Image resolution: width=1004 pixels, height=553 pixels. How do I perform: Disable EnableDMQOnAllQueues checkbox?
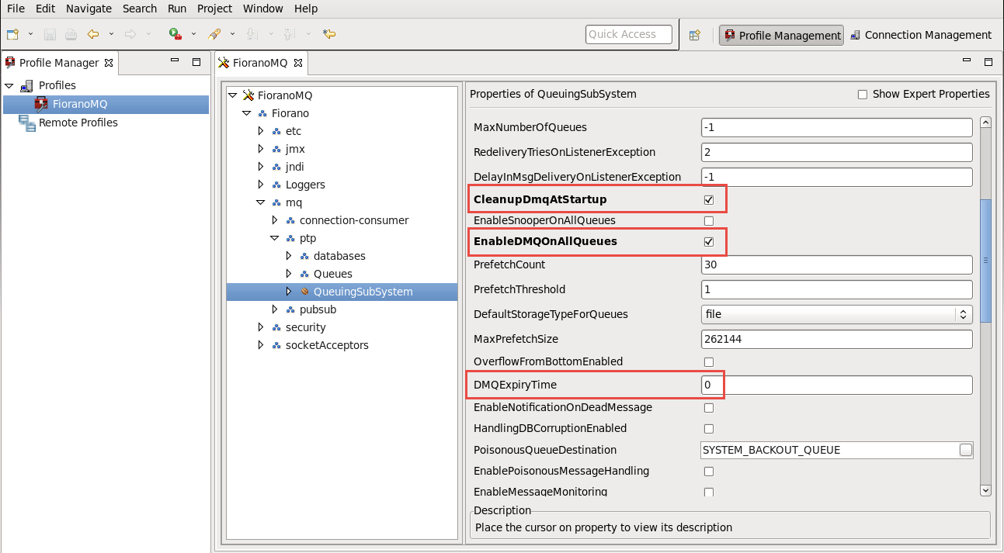tap(708, 242)
